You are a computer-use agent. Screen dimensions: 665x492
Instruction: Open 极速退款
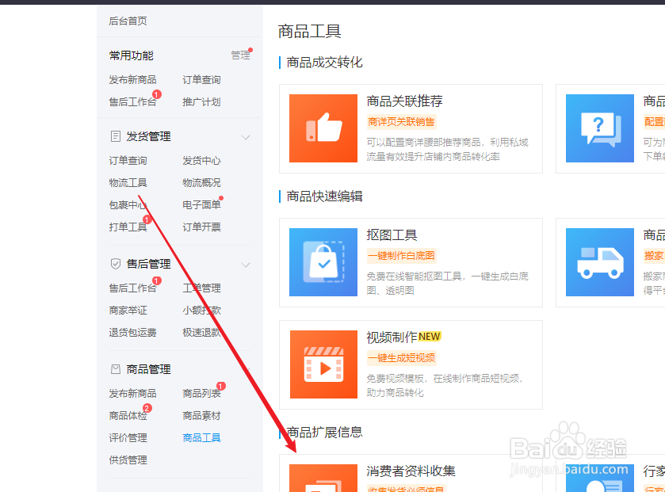pyautogui.click(x=201, y=332)
